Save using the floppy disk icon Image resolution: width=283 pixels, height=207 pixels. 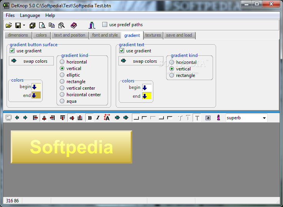[18, 25]
